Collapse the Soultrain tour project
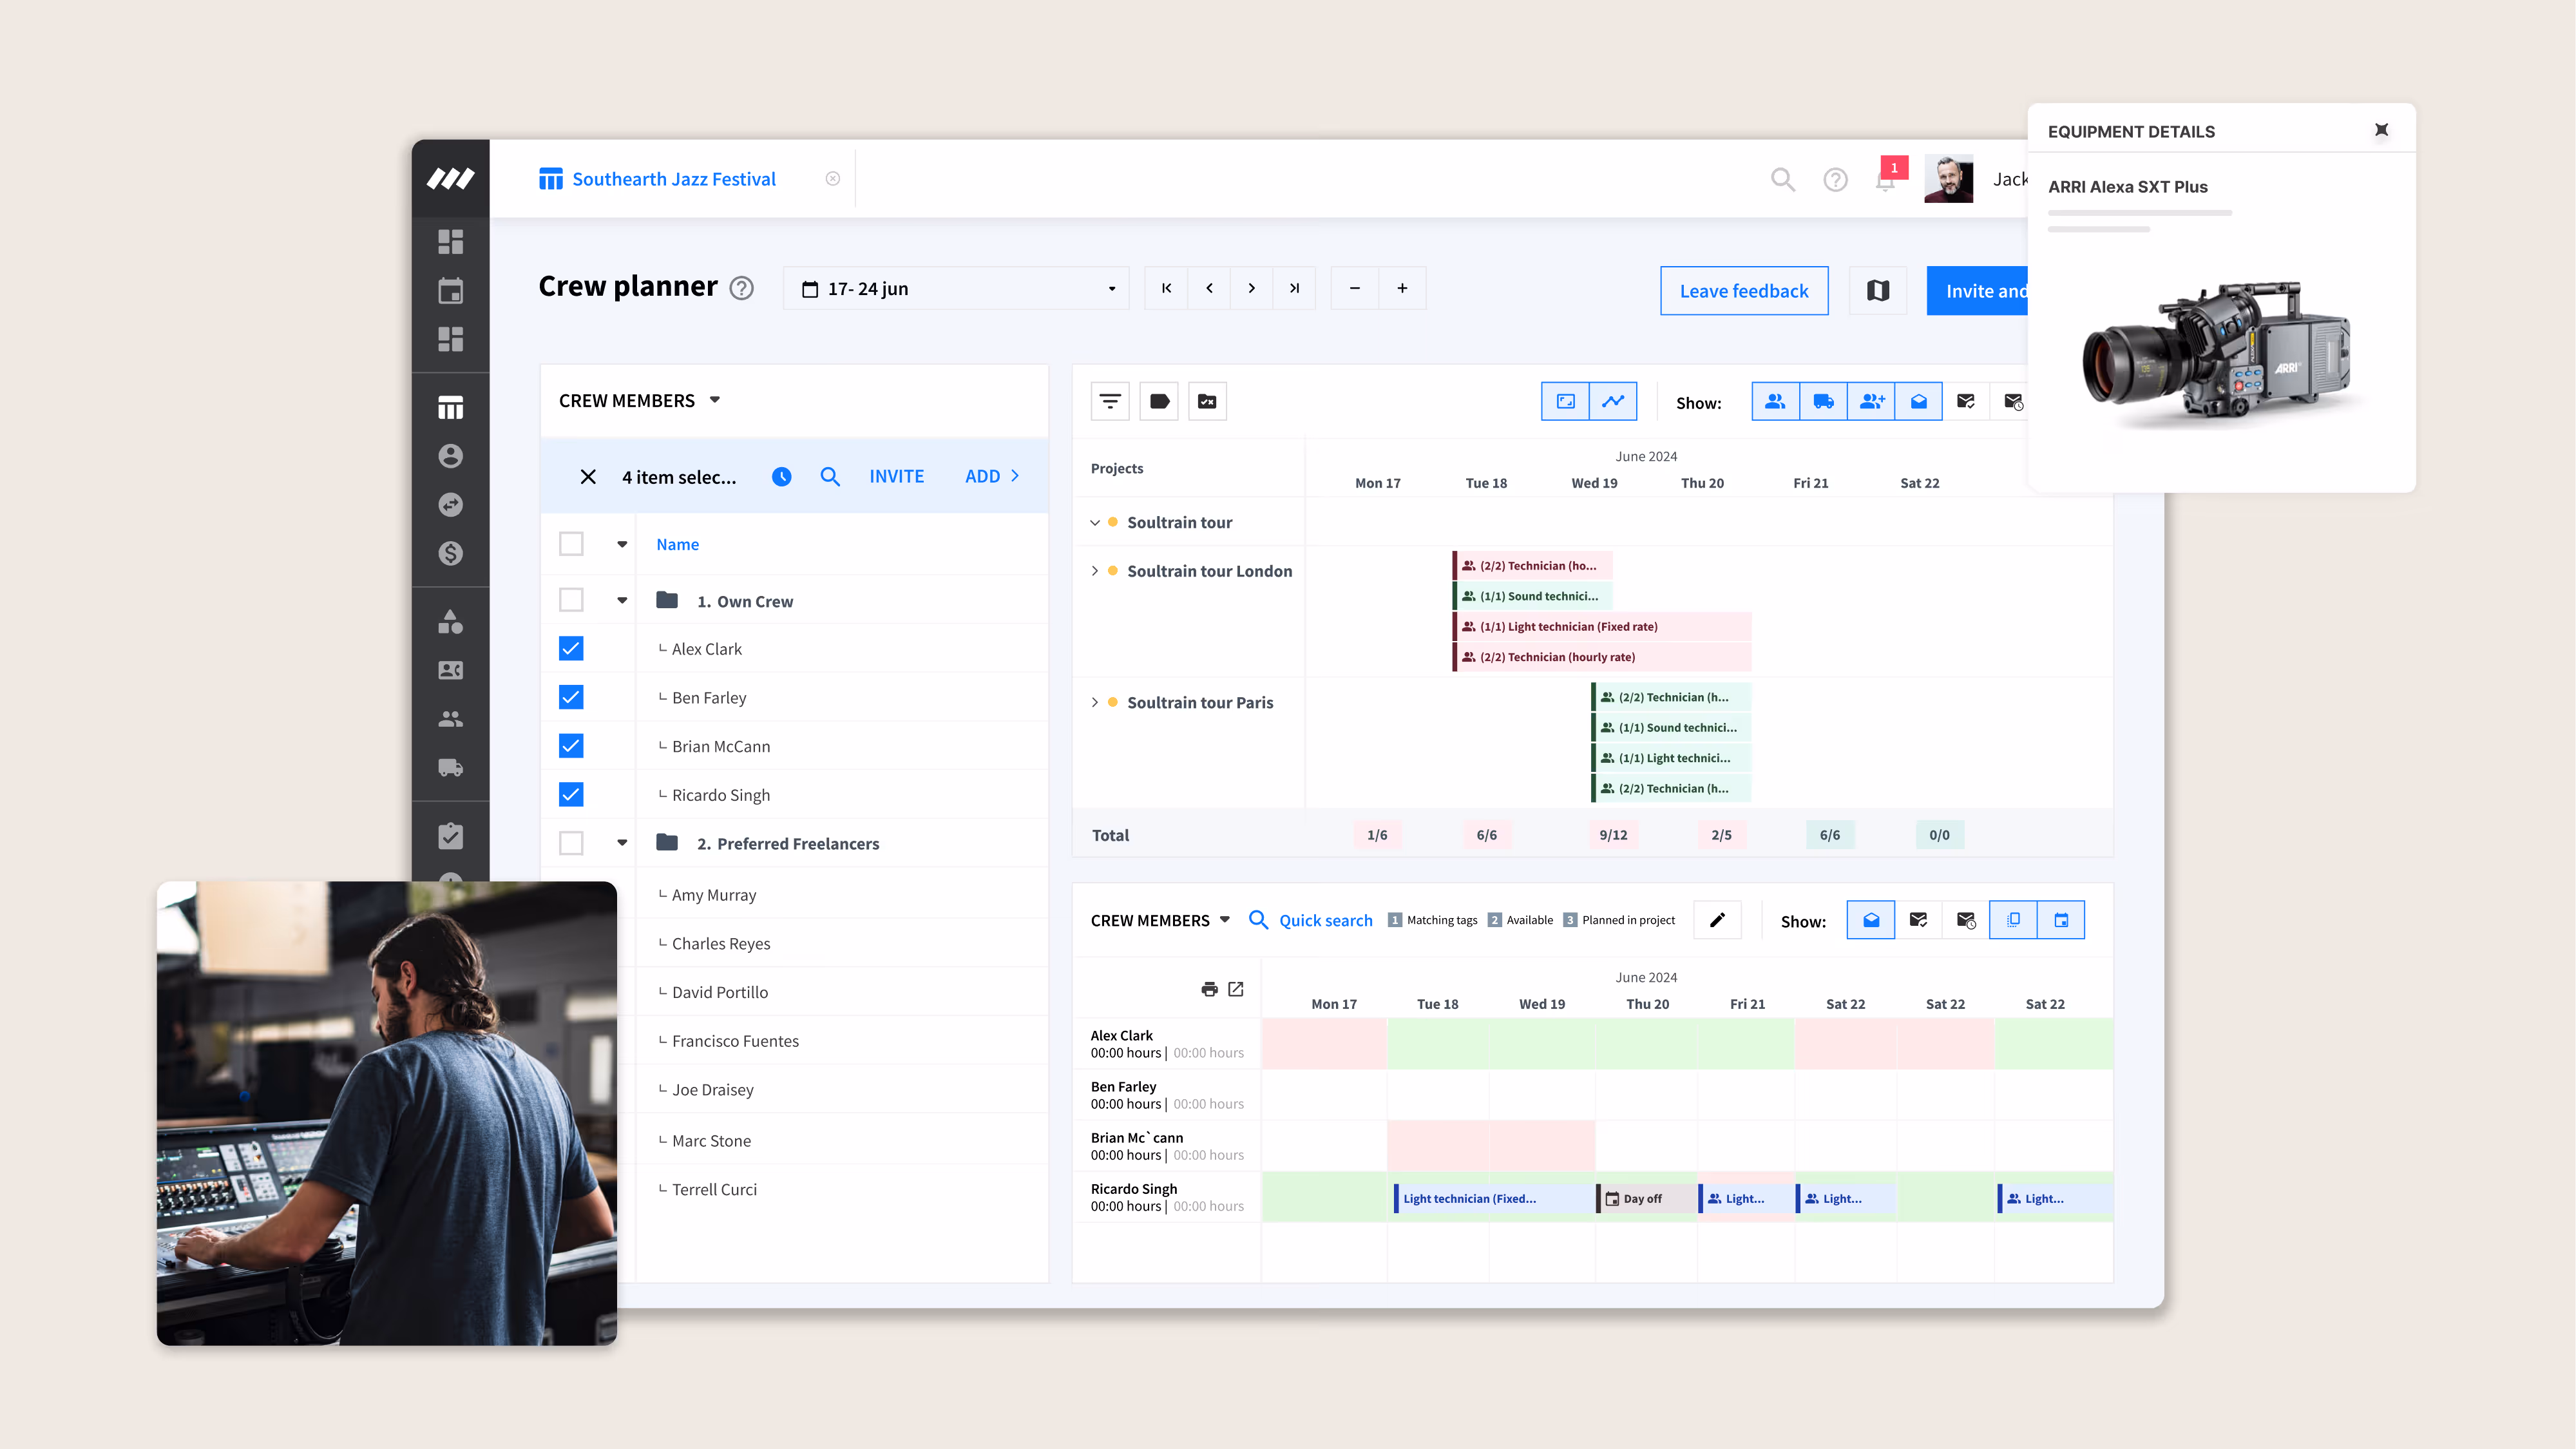 pos(1095,523)
